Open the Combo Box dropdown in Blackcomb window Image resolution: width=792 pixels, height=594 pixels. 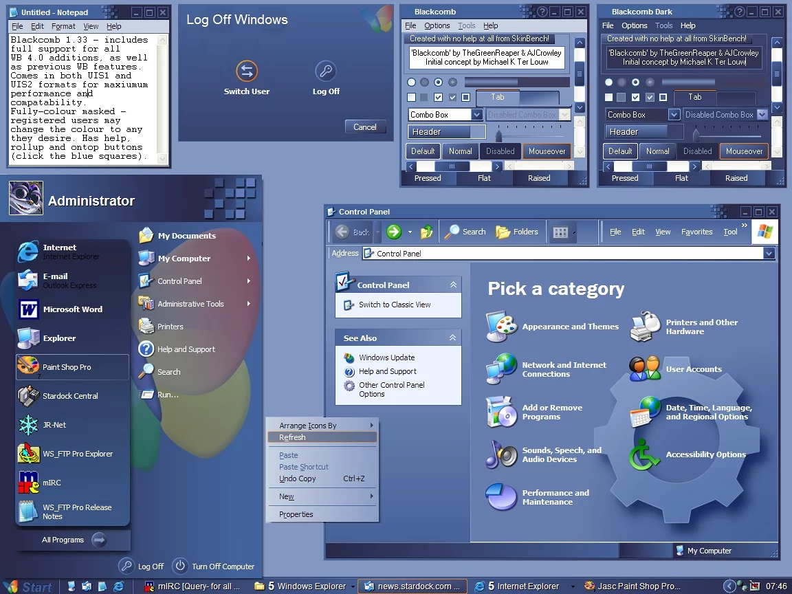point(476,115)
